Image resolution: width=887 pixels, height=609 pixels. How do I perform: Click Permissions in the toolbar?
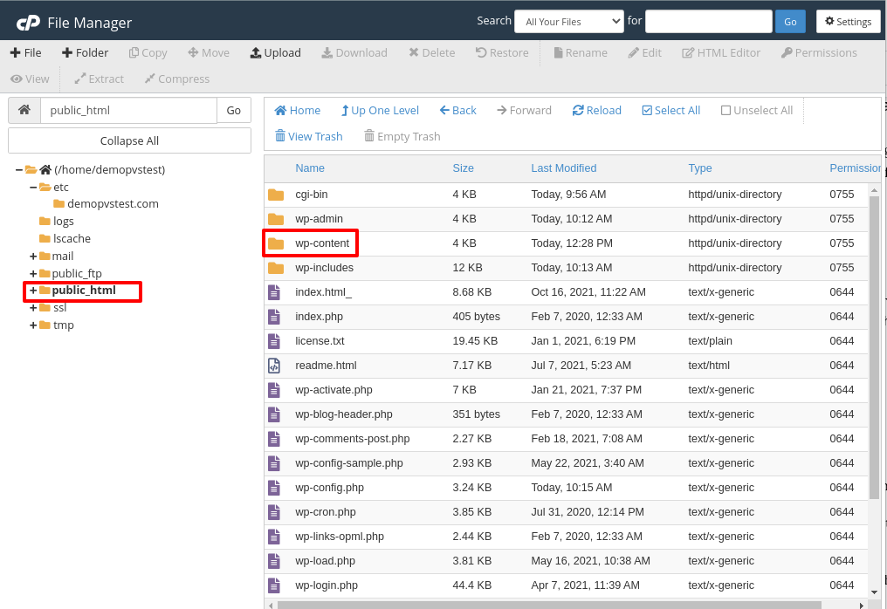tap(819, 52)
